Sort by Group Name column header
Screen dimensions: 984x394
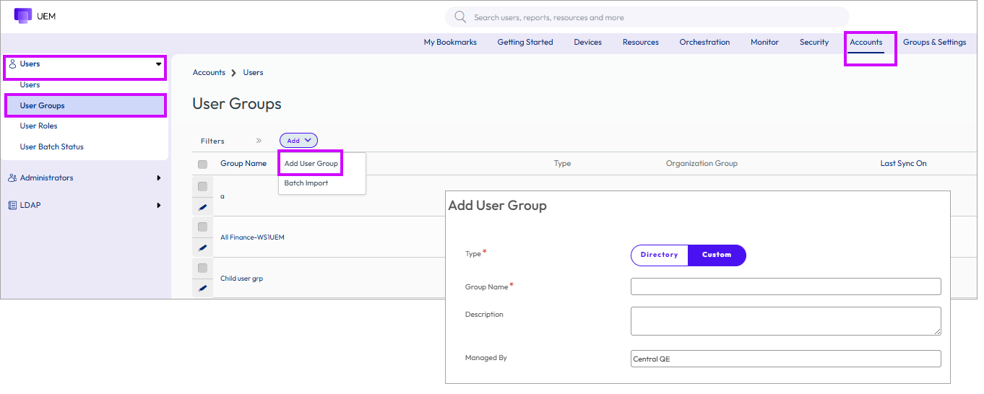click(x=243, y=163)
